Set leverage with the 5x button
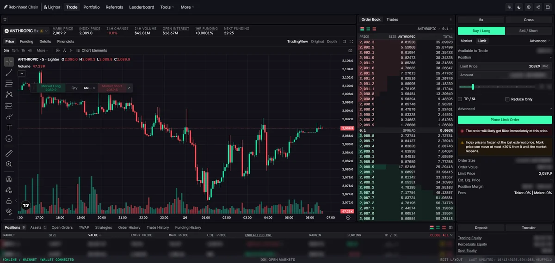Image resolution: width=555 pixels, height=263 pixels. [x=481, y=20]
